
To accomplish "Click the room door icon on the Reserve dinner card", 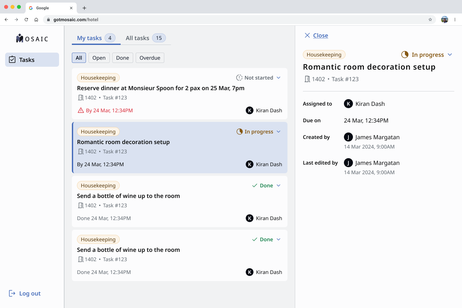I will [81, 98].
